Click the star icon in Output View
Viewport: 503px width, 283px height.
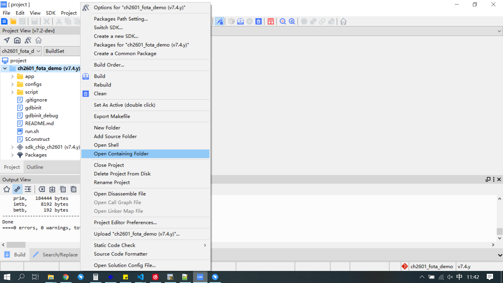[x=7, y=189]
